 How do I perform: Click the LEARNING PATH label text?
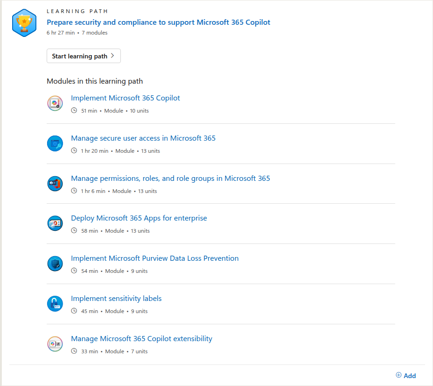click(x=77, y=11)
